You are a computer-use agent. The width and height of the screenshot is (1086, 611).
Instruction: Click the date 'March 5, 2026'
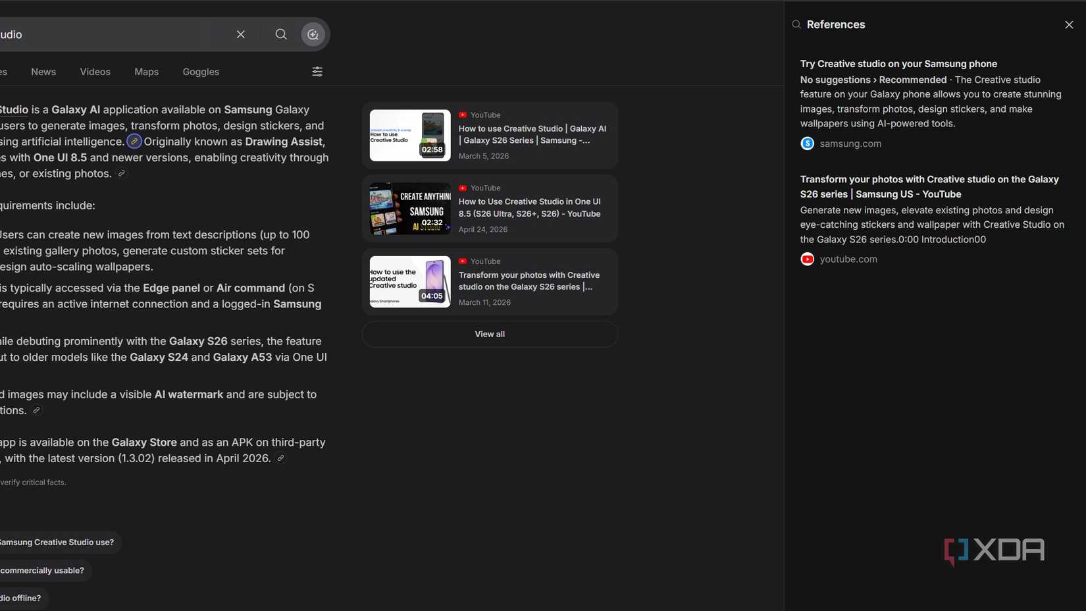pos(484,156)
